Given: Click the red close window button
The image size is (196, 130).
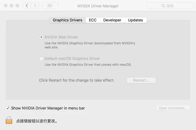Looking at the screenshot, I should point(6,6).
